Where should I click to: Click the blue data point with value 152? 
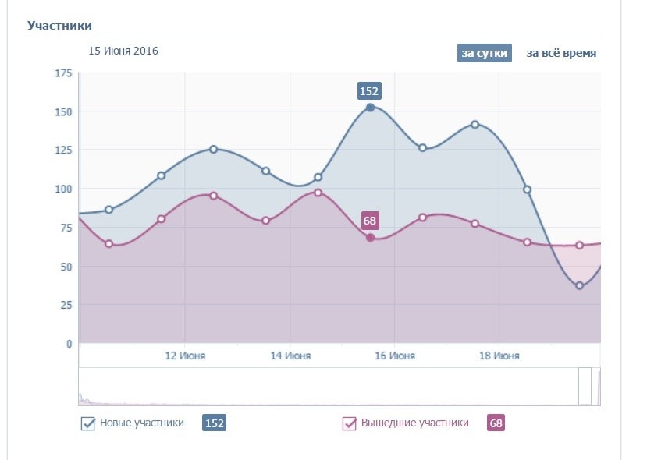[x=370, y=108]
